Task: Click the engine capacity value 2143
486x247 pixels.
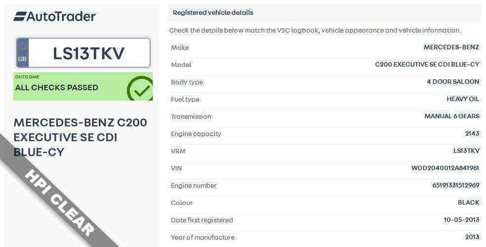Action: click(472, 134)
